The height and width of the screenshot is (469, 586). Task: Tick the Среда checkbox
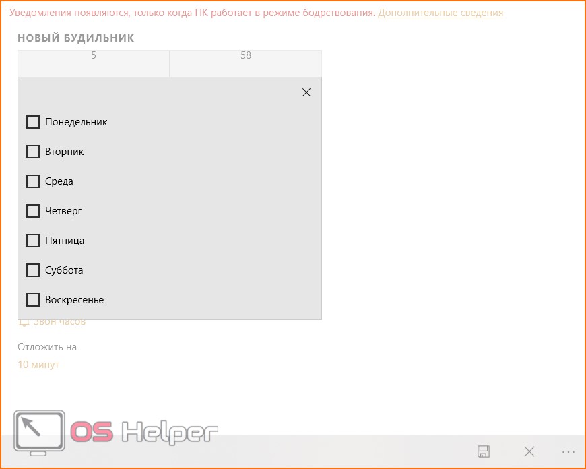point(33,181)
